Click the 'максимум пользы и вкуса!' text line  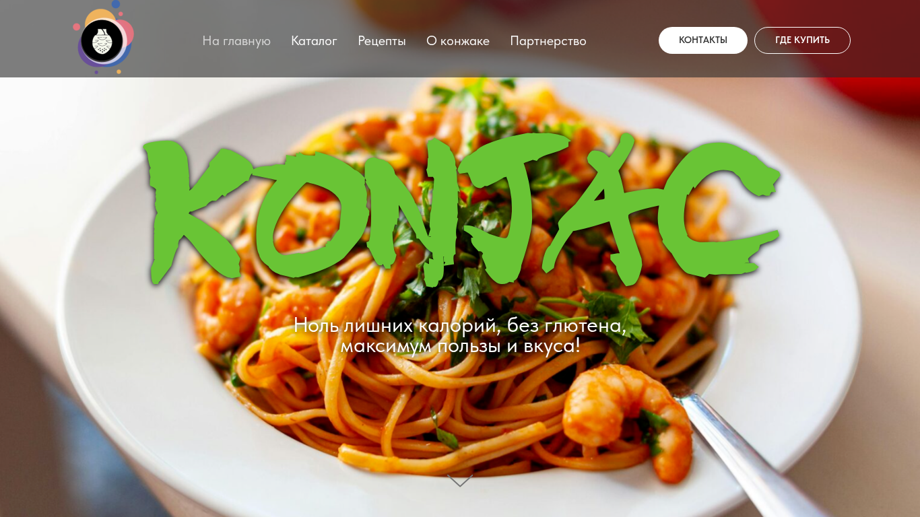[x=460, y=346]
